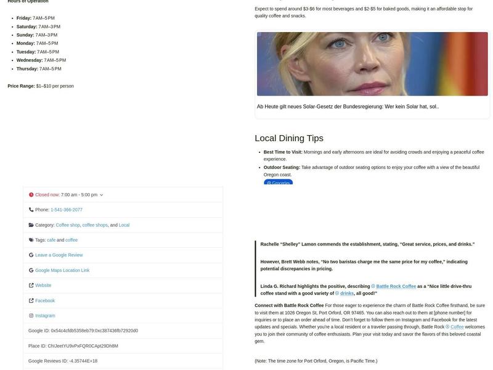Click the external link icon beside Website
The width and height of the screenshot is (493, 370).
point(31,286)
